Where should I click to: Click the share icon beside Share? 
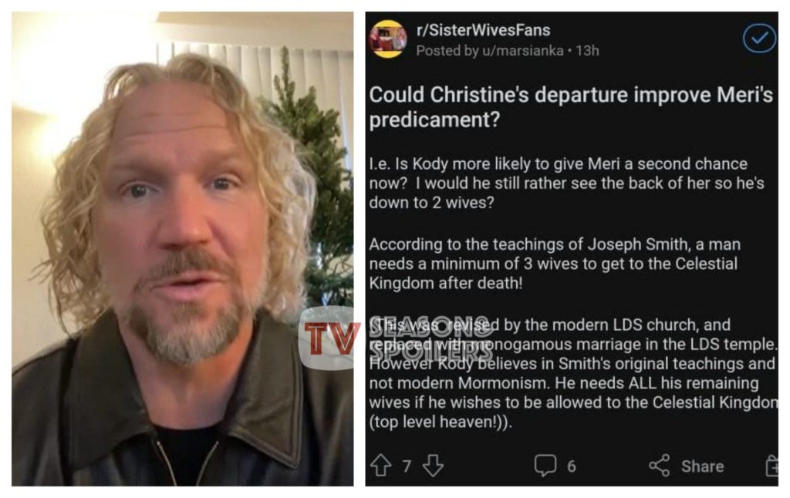click(x=659, y=466)
